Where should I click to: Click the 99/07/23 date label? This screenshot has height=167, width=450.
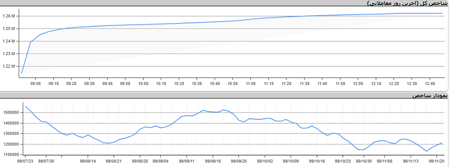click(25, 161)
